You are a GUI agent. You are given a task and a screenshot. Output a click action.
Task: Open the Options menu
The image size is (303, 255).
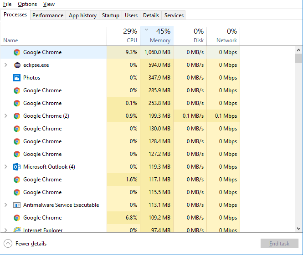(x=27, y=4)
